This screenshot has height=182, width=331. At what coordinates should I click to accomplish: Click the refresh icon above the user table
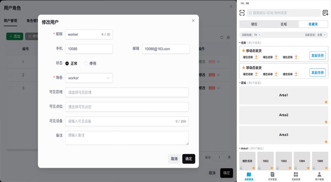click(222, 38)
